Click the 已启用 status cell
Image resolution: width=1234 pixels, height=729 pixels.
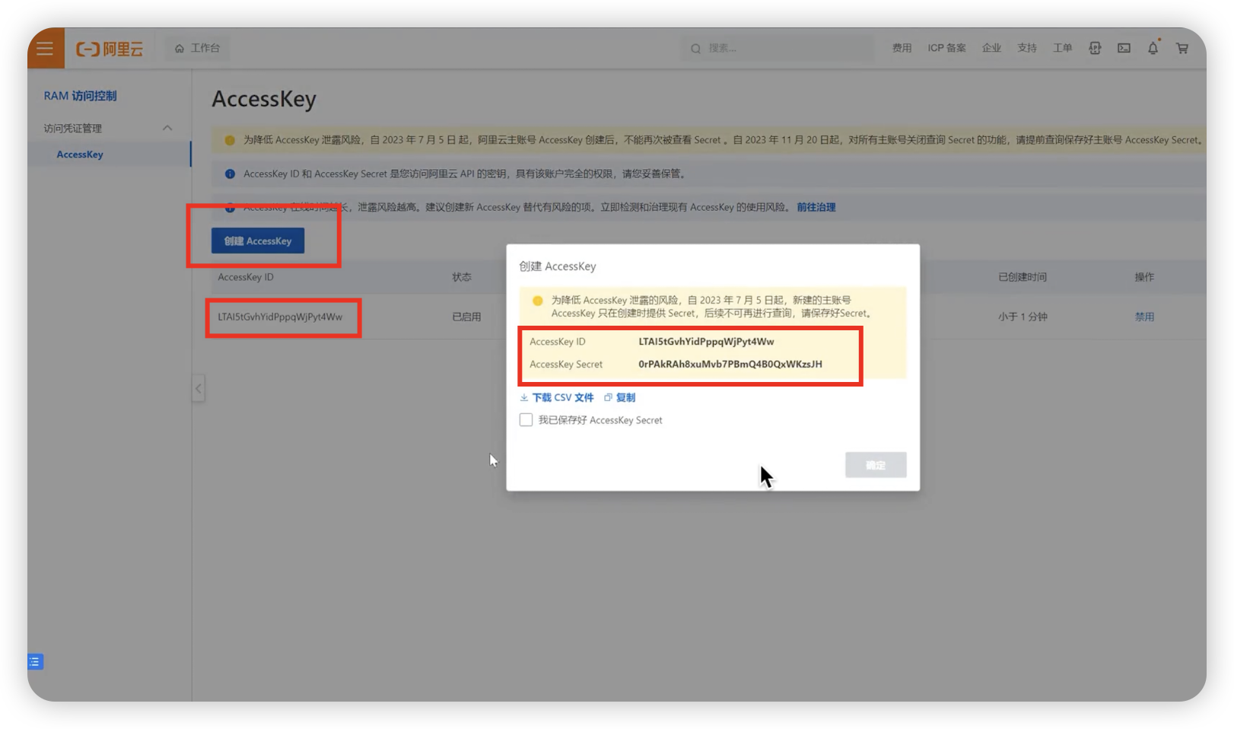pos(466,317)
